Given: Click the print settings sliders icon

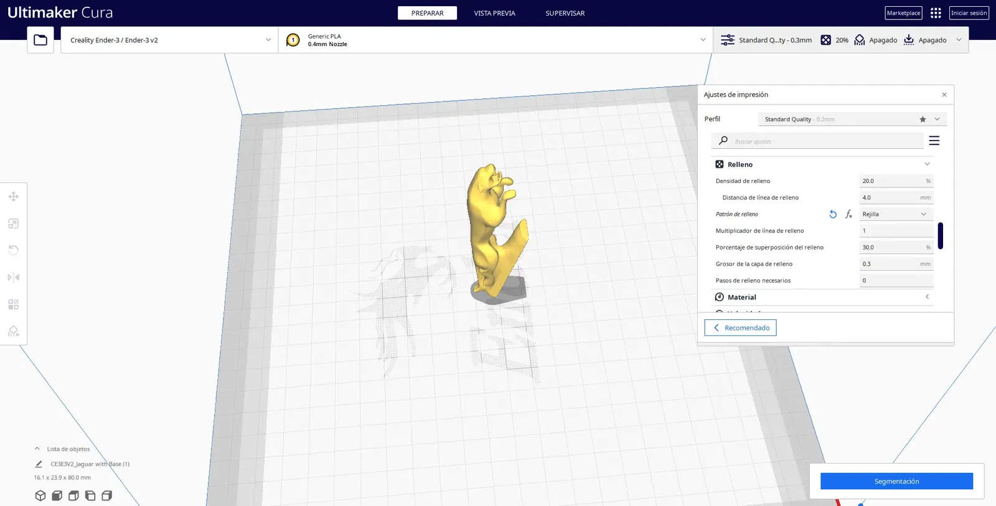Looking at the screenshot, I should coord(727,40).
